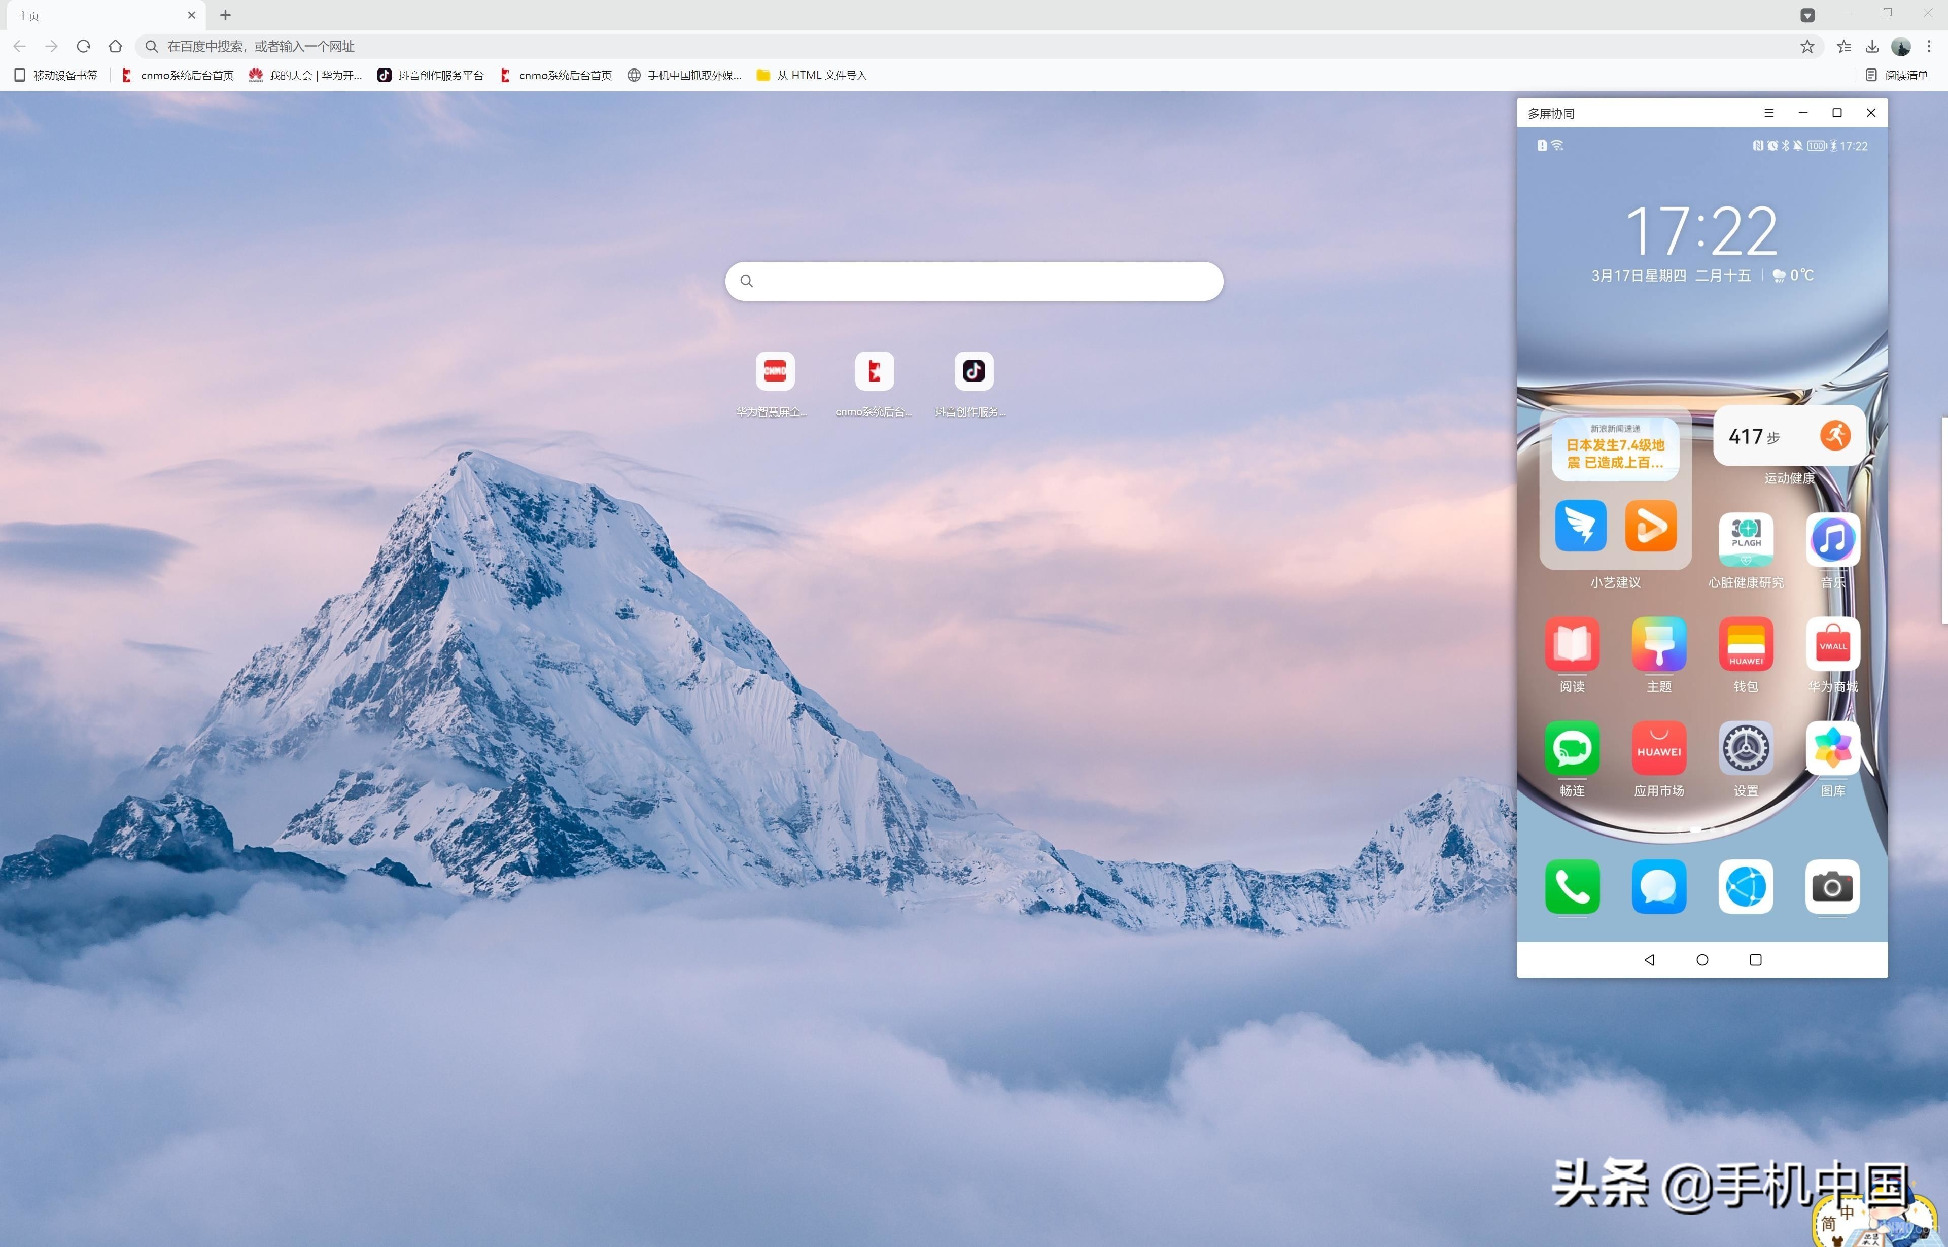
Task: Open the Huawei Wallet app
Action: pyautogui.click(x=1746, y=644)
